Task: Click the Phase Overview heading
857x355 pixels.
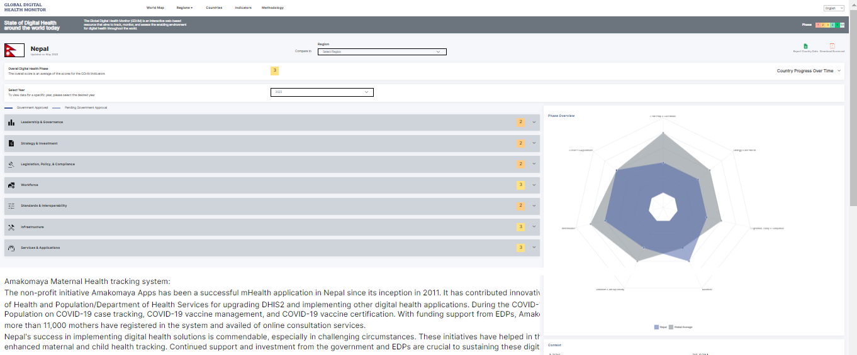Action: coord(561,116)
